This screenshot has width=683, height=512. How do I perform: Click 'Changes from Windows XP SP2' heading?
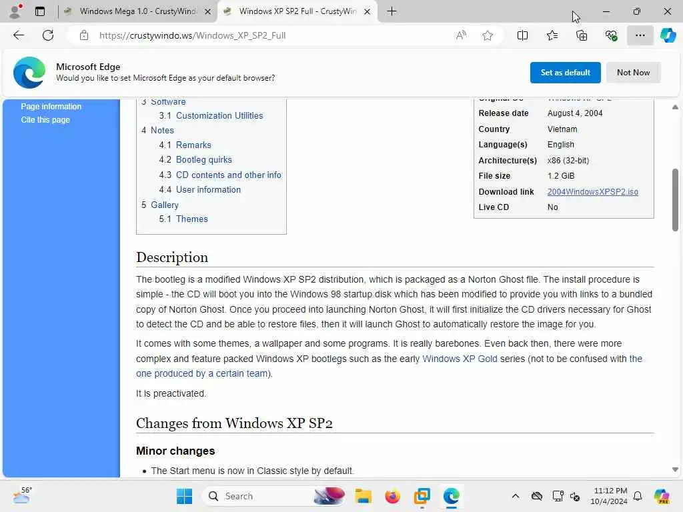click(x=234, y=423)
